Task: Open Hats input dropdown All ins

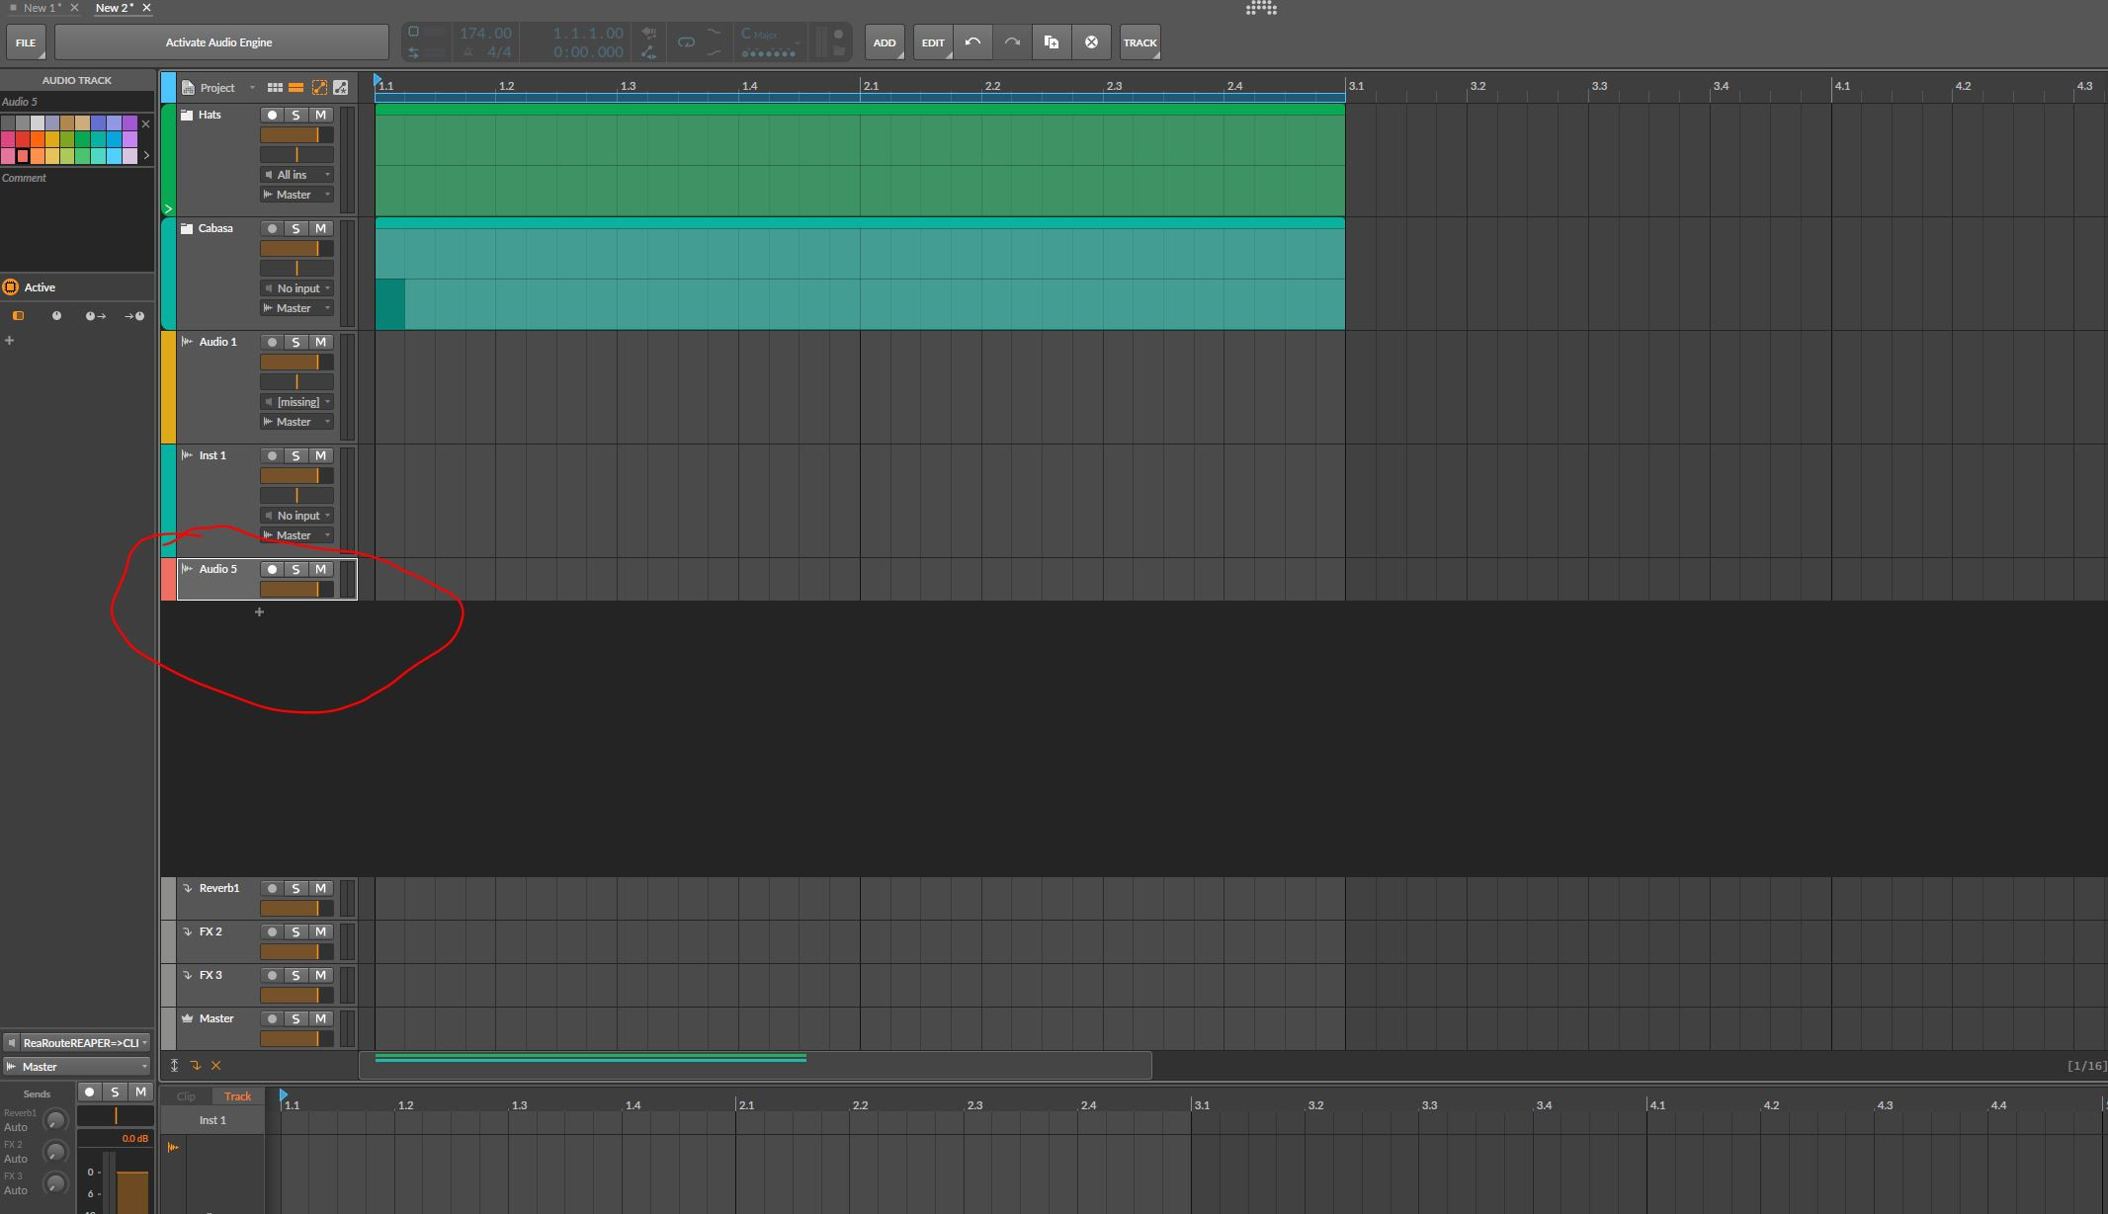Action: point(296,175)
